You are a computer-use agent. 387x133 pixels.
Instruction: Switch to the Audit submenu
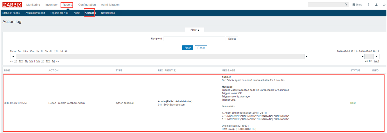tap(76, 13)
